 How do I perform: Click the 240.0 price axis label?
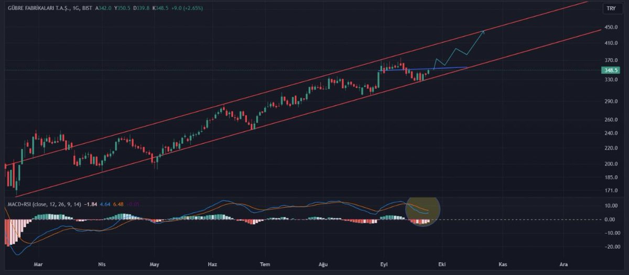click(x=612, y=133)
